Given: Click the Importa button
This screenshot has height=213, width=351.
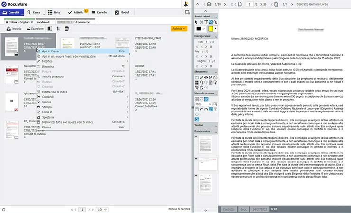Looking at the screenshot, I should coord(13,29).
